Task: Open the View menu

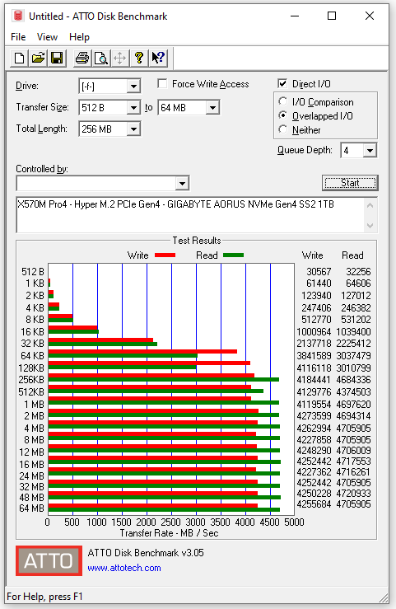Action: click(x=47, y=37)
